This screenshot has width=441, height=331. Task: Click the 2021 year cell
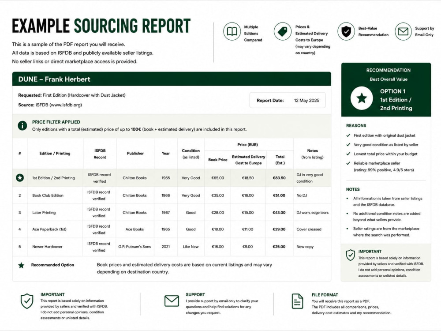point(166,247)
